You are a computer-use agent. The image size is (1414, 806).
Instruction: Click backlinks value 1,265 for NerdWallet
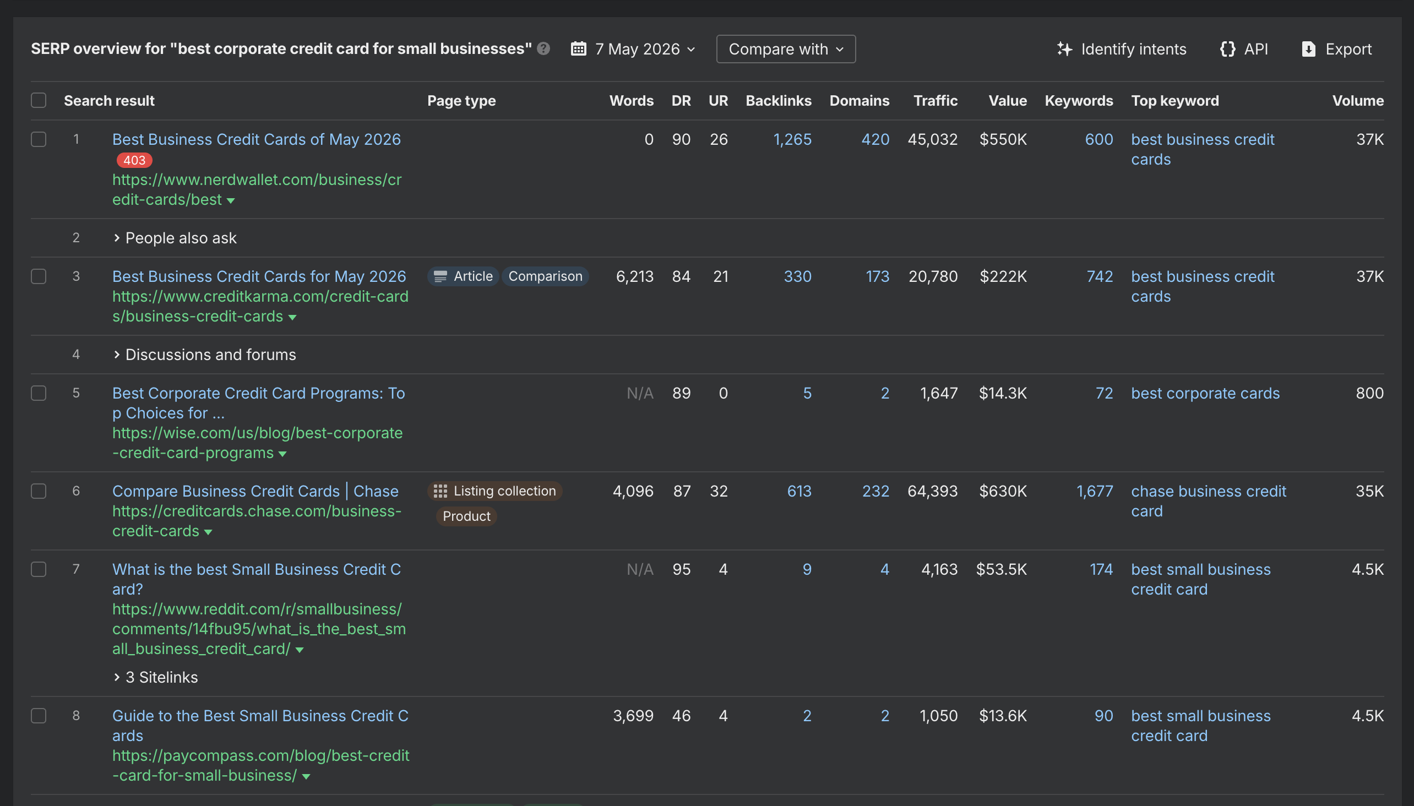click(792, 139)
